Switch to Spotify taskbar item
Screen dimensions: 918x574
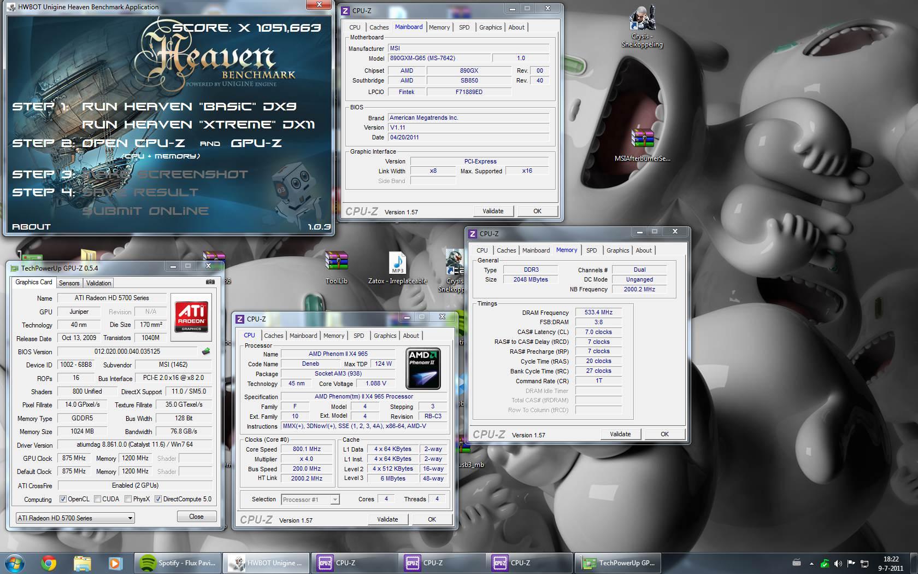tap(178, 563)
